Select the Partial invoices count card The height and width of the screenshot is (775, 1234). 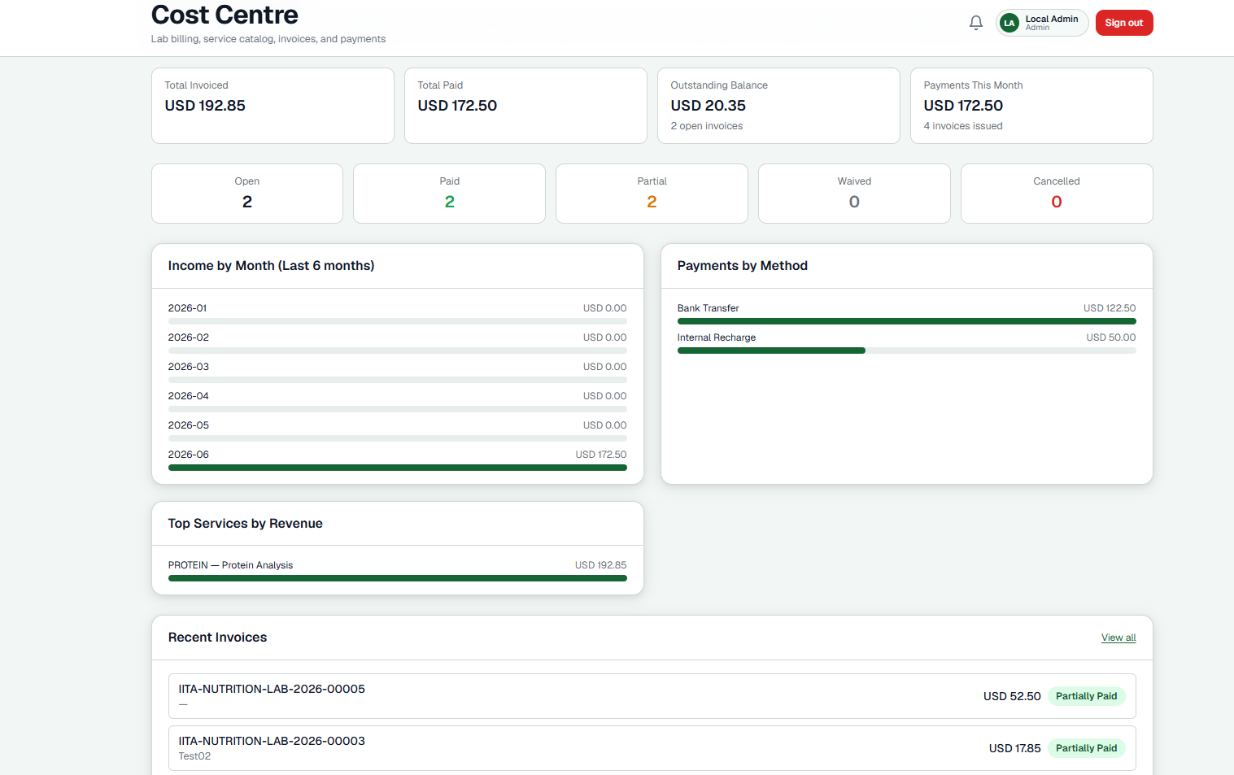coord(652,194)
